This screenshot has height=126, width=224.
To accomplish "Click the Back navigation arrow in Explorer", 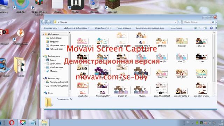I will pyautogui.click(x=43, y=22).
